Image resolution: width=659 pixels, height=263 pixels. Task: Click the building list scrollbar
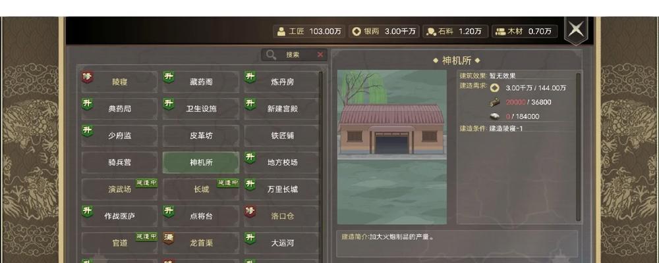coord(321,164)
